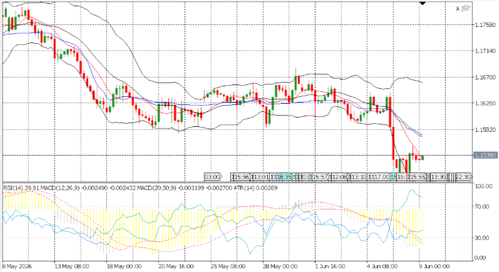
Task: Click the Expert Advisor graduation cap icon
Action: pos(466,8)
